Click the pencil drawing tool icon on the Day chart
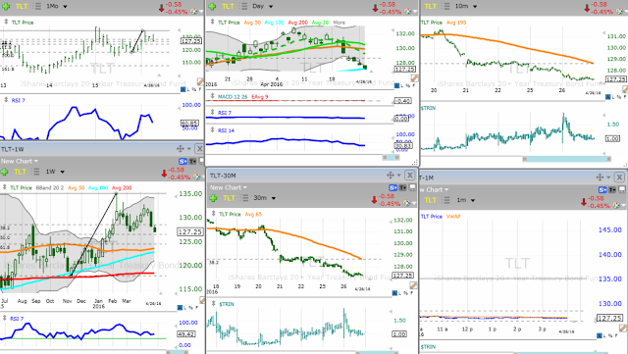 pyautogui.click(x=414, y=78)
